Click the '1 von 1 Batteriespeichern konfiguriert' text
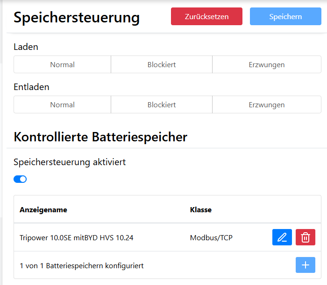Viewport: 327px width, 285px height. pyautogui.click(x=82, y=266)
